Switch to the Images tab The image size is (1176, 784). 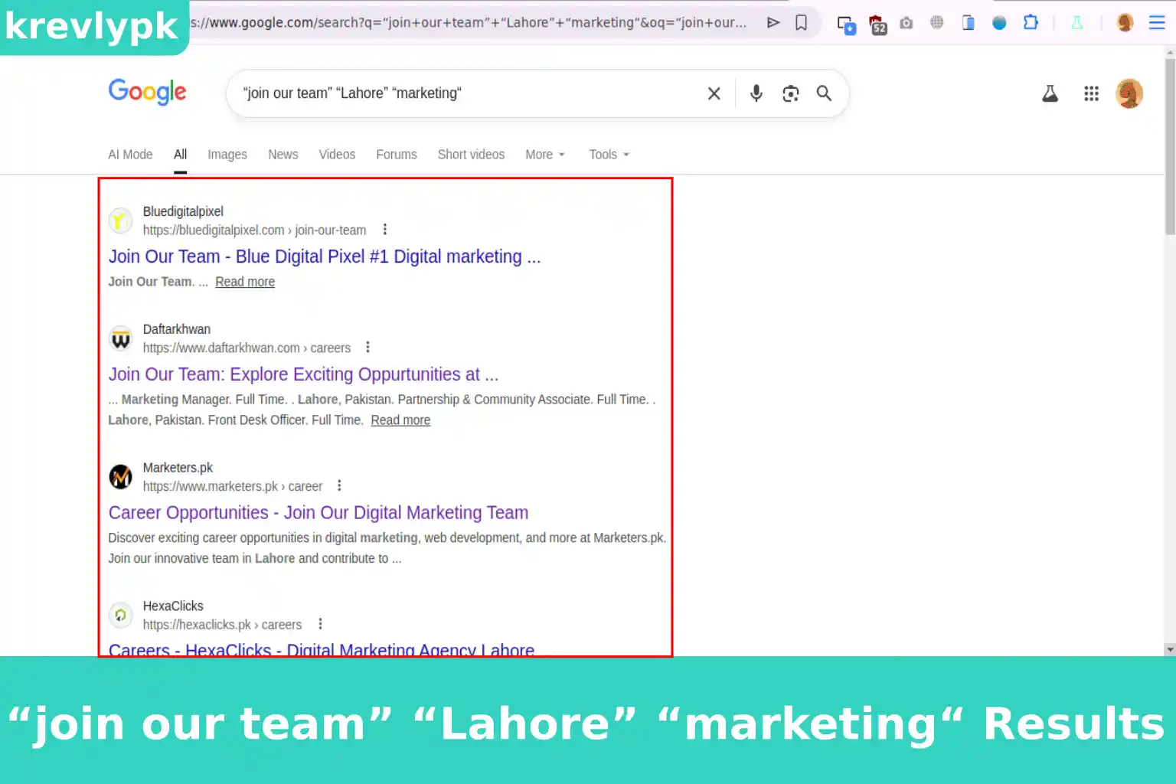point(227,155)
